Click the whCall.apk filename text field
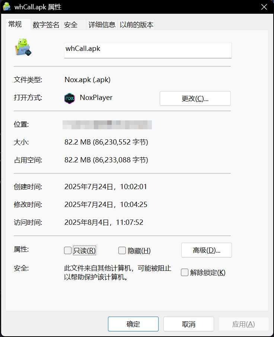 coord(148,50)
